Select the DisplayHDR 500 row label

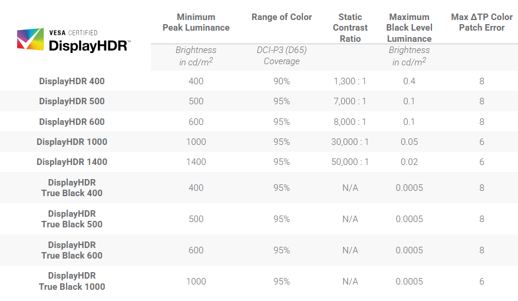(72, 101)
